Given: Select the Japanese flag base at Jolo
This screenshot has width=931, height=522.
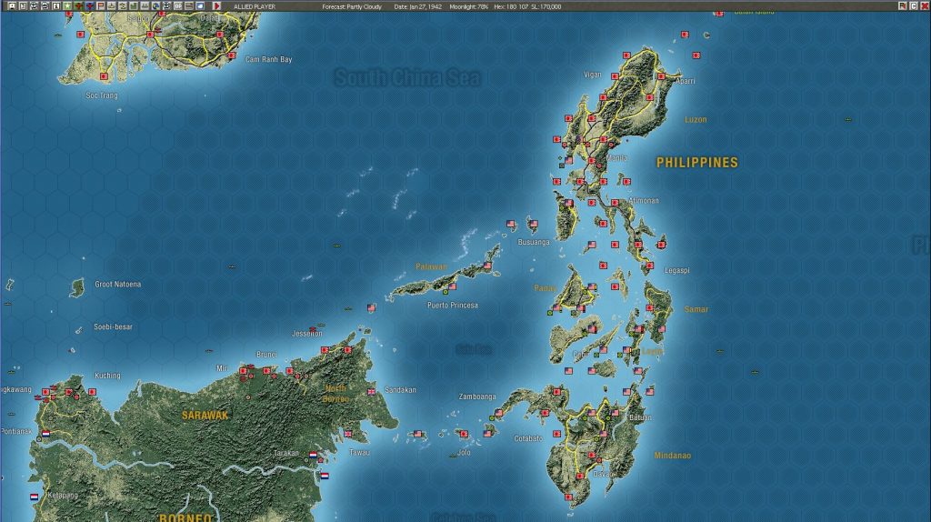Looking at the screenshot, I should click(x=464, y=435).
